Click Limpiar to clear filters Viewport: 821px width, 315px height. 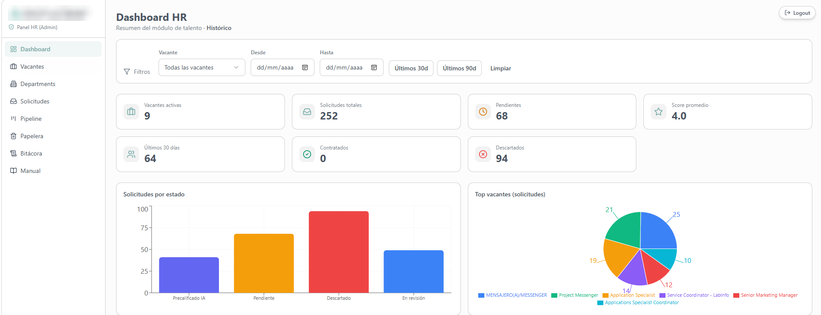tap(500, 68)
